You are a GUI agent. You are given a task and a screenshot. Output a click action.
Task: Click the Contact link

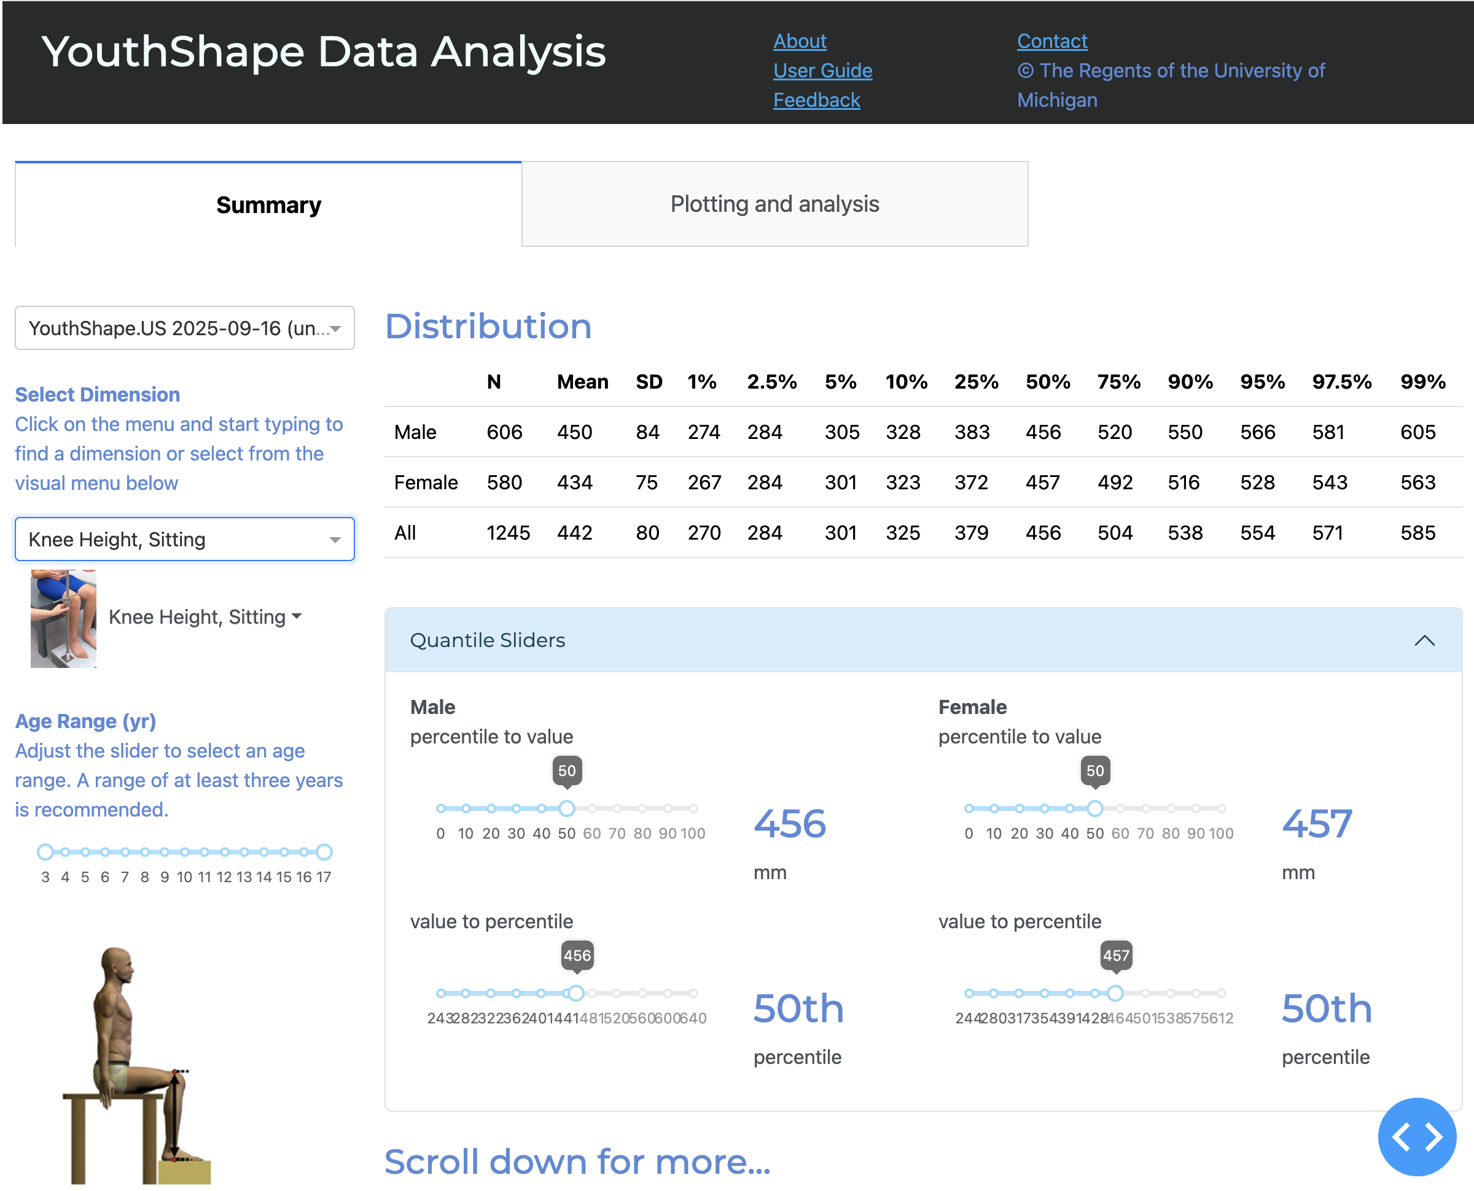1051,41
